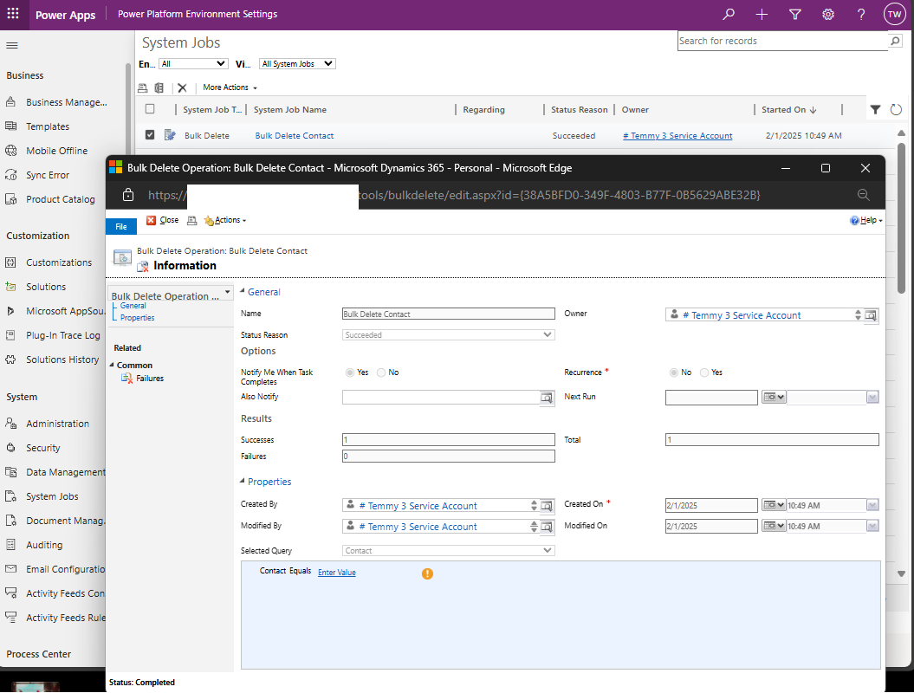Open lookup icon beside Created By field

[x=547, y=506]
